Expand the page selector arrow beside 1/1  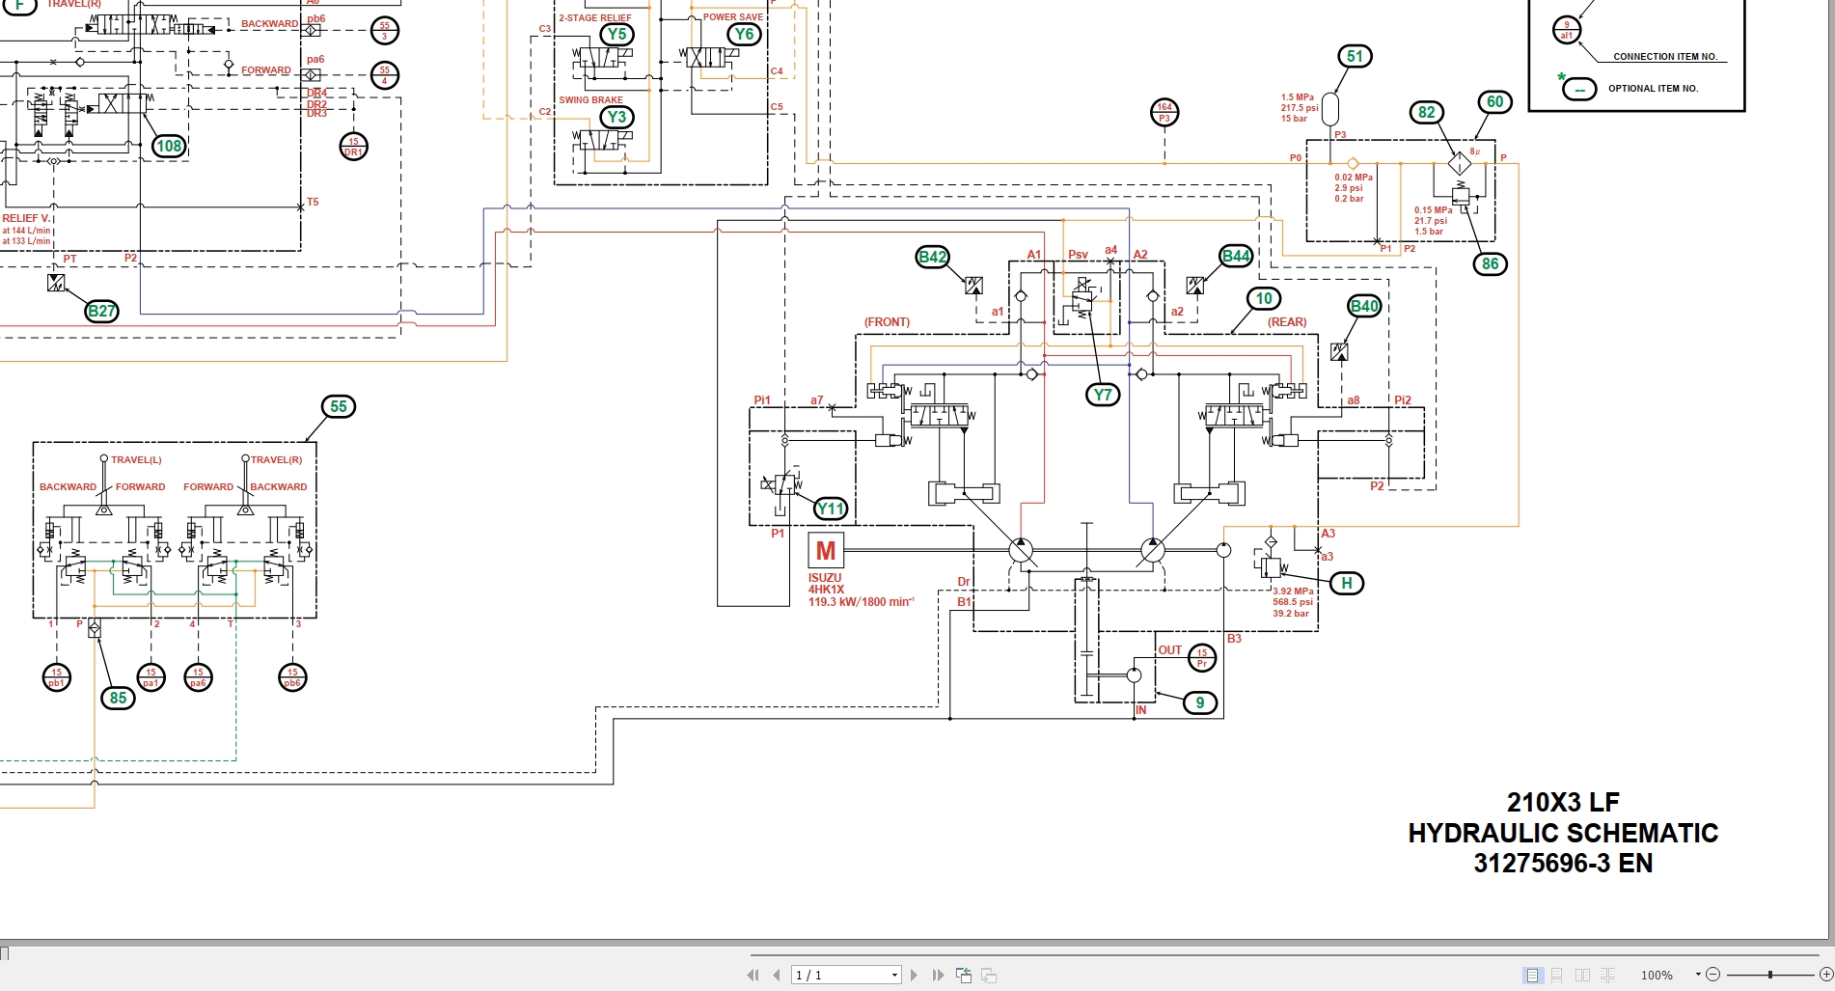tap(894, 975)
